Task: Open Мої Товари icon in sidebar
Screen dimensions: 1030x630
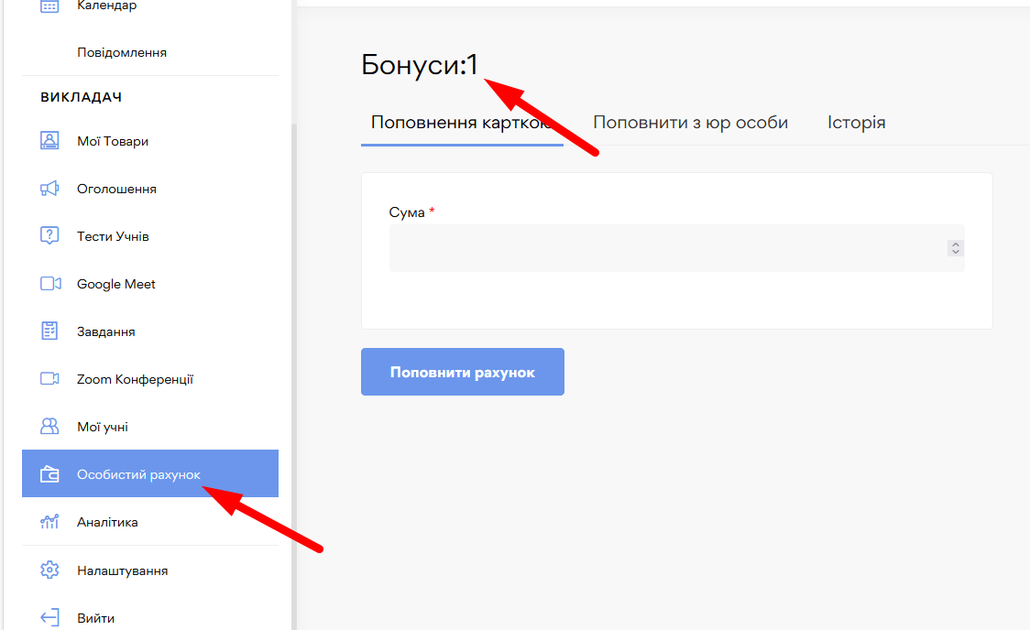Action: click(x=49, y=141)
